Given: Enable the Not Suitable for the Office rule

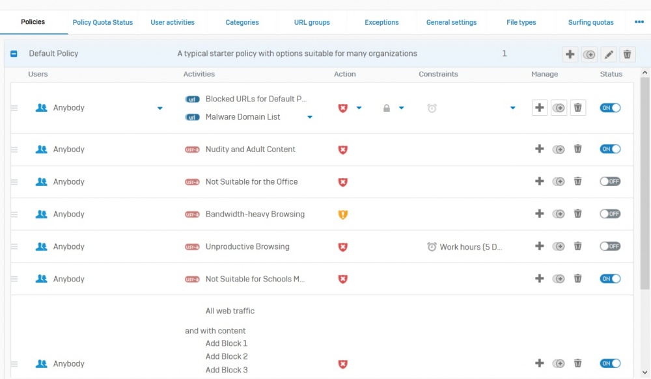Looking at the screenshot, I should 610,182.
